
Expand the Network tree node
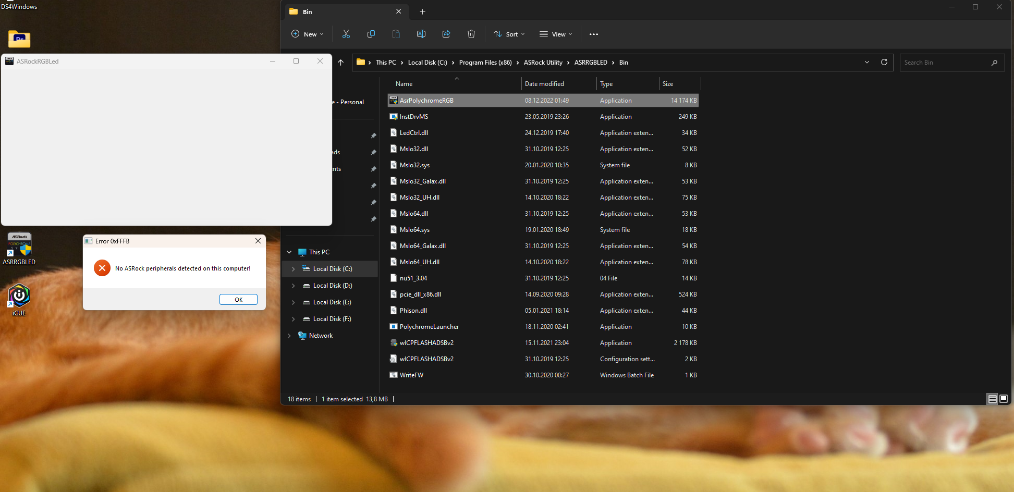pyautogui.click(x=289, y=336)
